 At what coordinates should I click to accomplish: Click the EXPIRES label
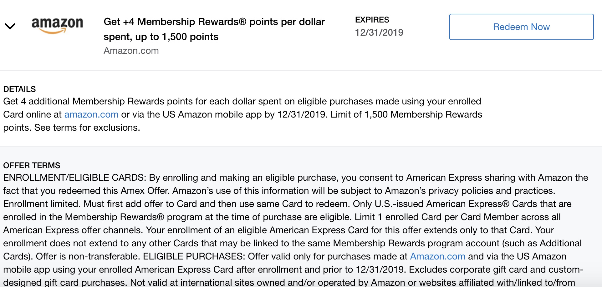coord(372,20)
